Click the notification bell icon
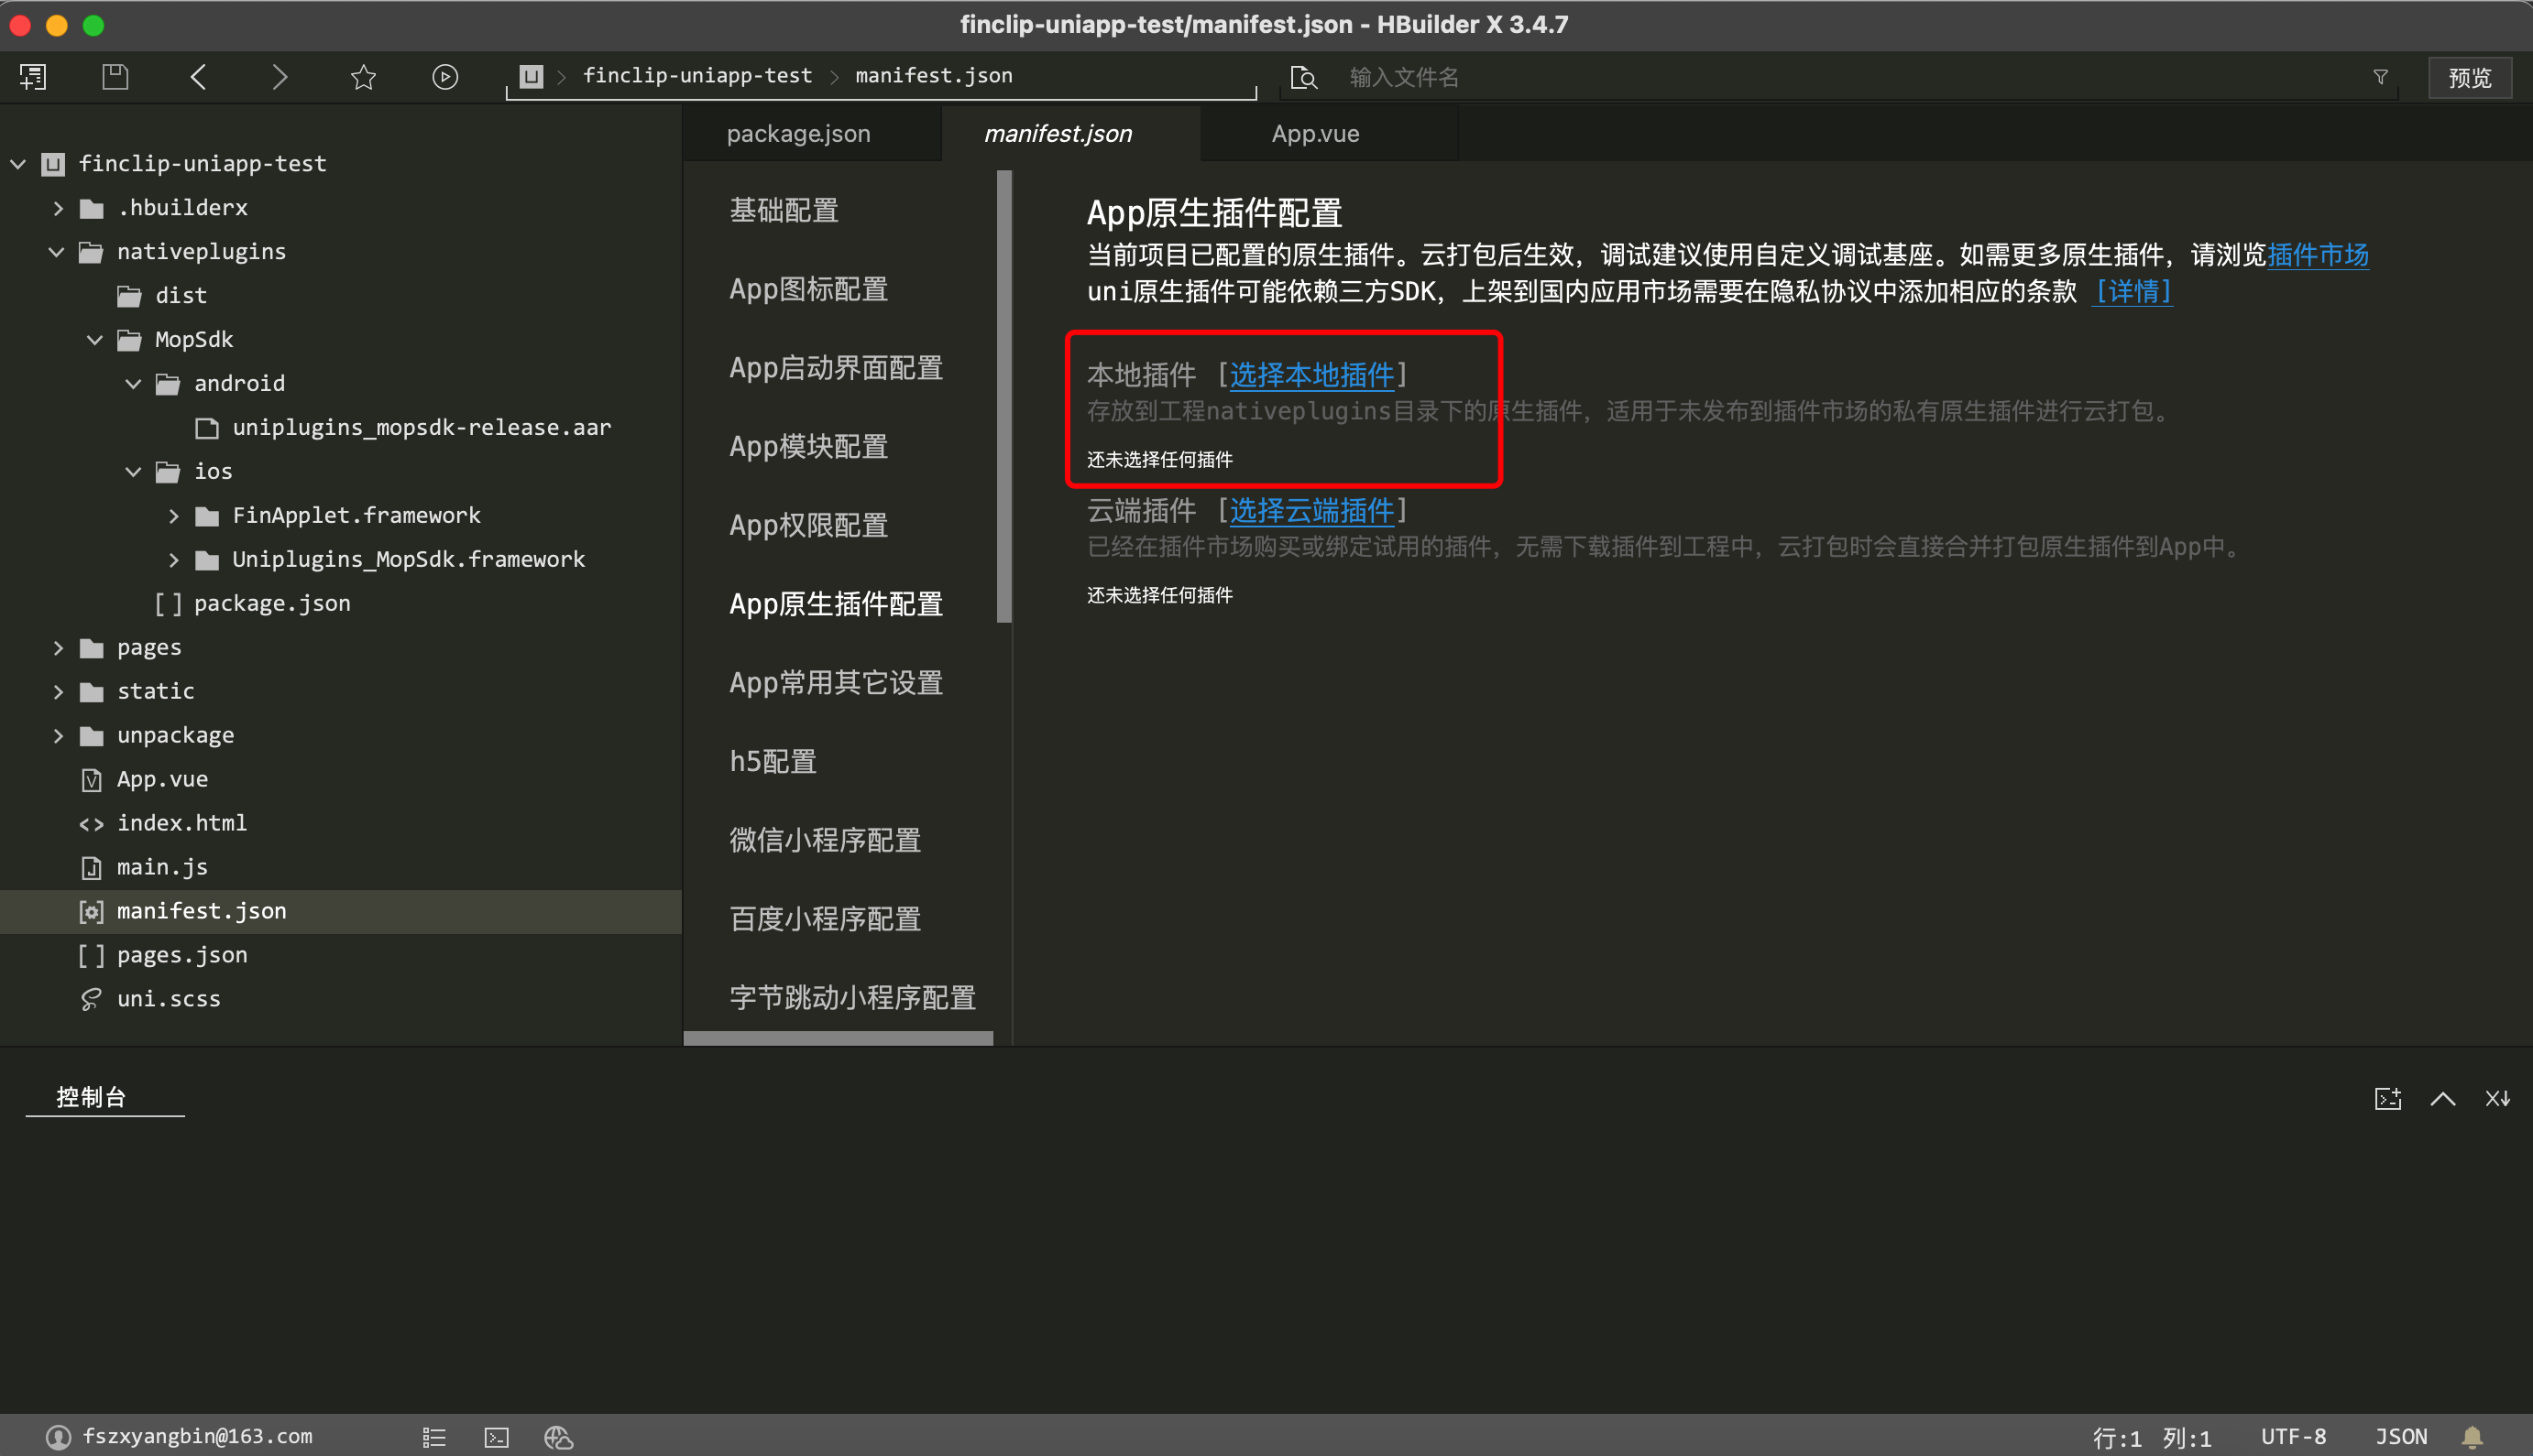 (x=2472, y=1437)
